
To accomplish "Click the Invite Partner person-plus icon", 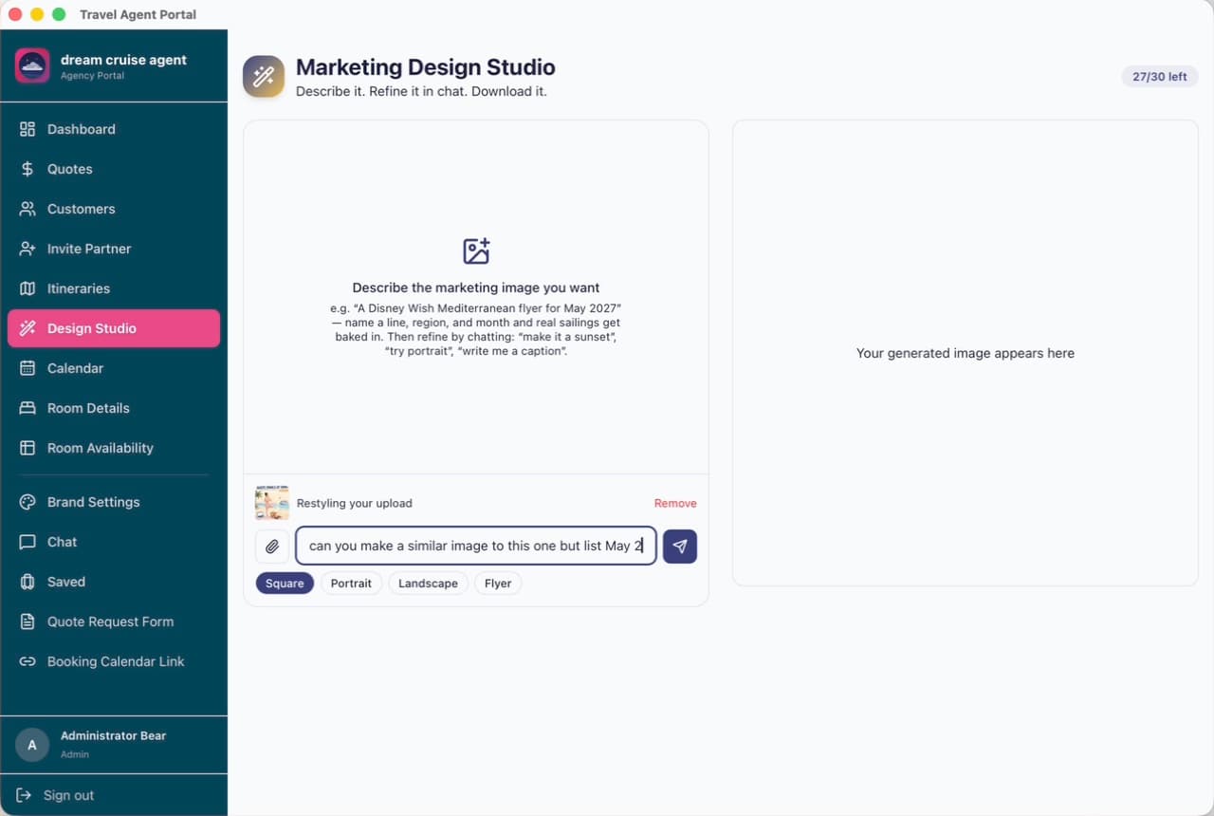I will pyautogui.click(x=28, y=249).
